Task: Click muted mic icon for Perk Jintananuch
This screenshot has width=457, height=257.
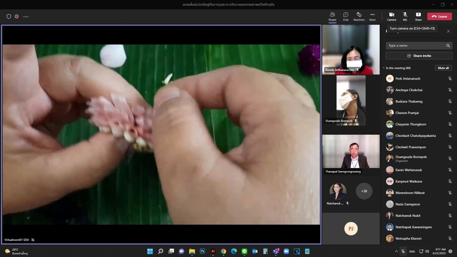Action: 450,79
